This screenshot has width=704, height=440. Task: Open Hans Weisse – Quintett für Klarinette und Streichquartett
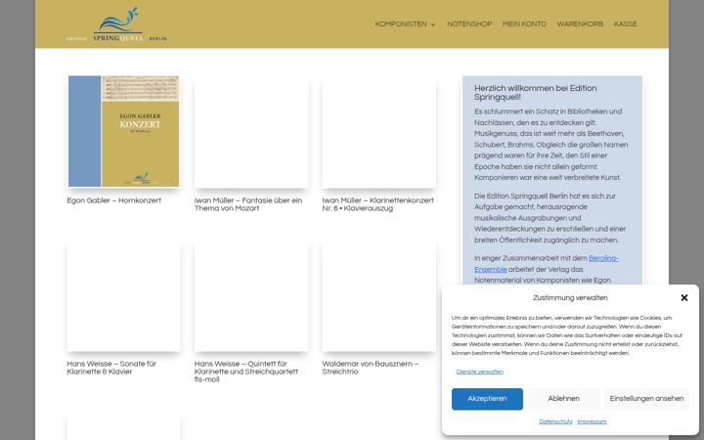246,372
